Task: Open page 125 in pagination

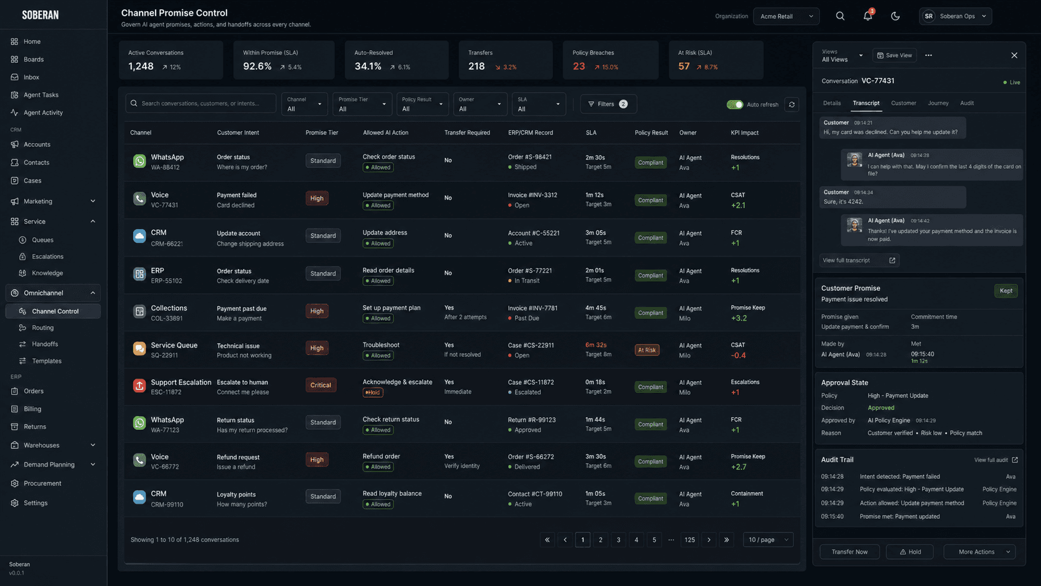Action: pyautogui.click(x=690, y=540)
